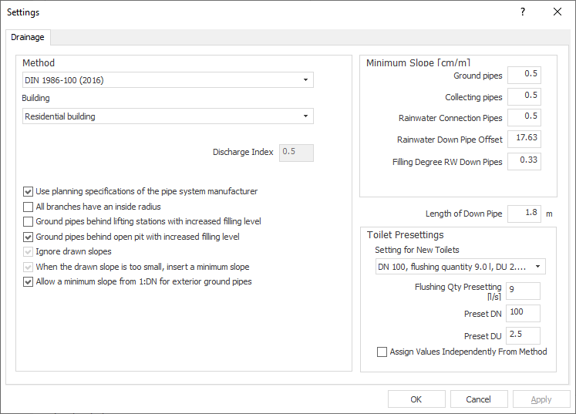Click the Collecting pipes slope field

(x=524, y=96)
